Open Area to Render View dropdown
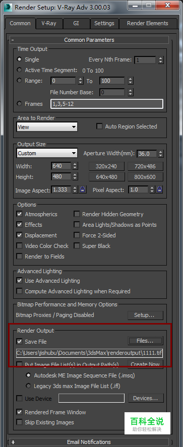Image resolution: width=183 pixels, height=447 pixels. [x=47, y=127]
